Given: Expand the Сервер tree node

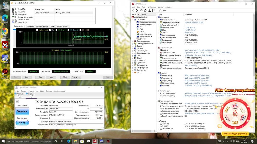Looking at the screenshot, I should pyautogui.click(x=133, y=46).
